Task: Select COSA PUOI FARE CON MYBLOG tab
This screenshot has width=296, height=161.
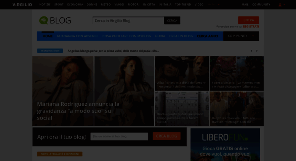Action: tap(127, 36)
